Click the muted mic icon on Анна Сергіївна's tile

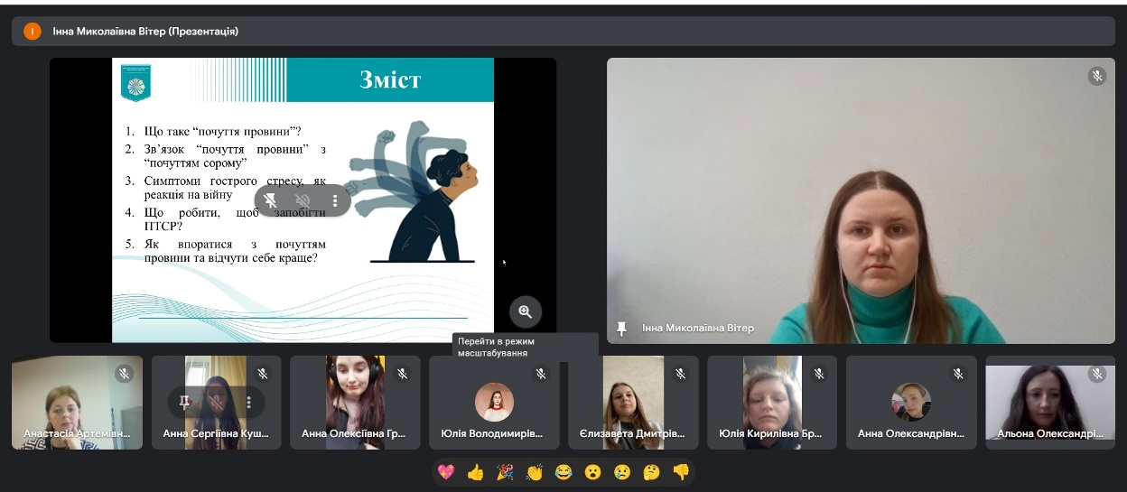pos(263,373)
